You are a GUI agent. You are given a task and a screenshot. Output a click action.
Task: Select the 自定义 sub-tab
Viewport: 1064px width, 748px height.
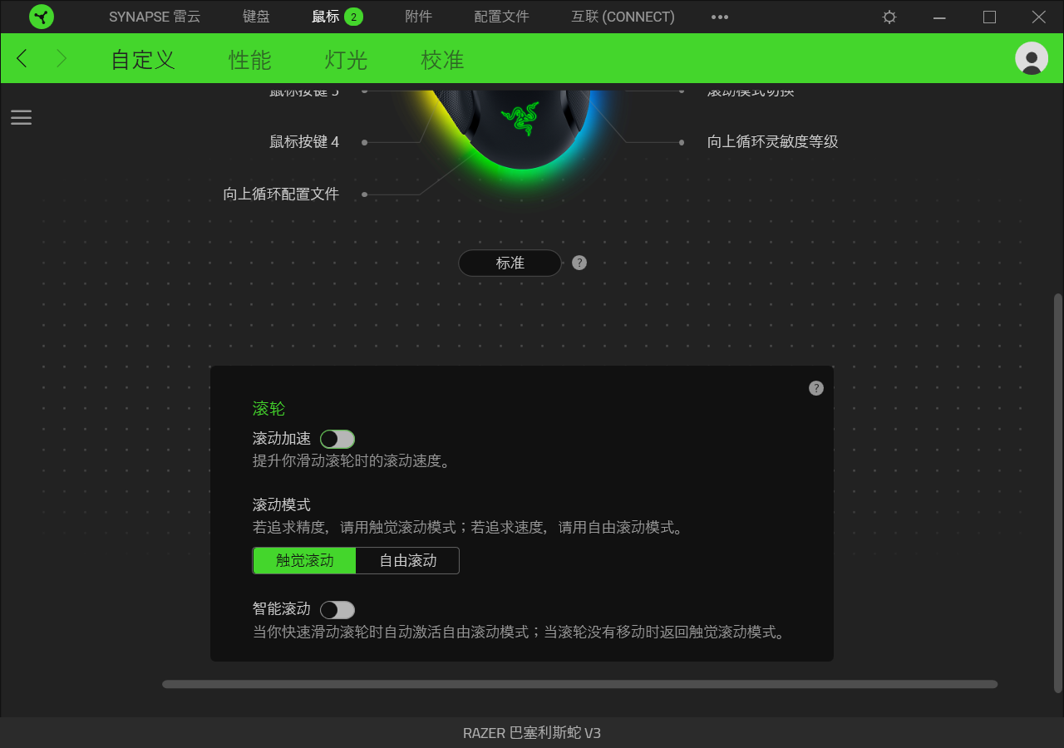pos(143,60)
